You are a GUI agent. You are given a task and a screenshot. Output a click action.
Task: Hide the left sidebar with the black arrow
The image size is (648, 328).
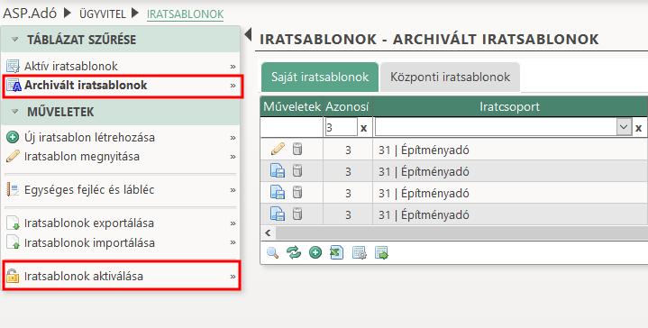tap(248, 34)
